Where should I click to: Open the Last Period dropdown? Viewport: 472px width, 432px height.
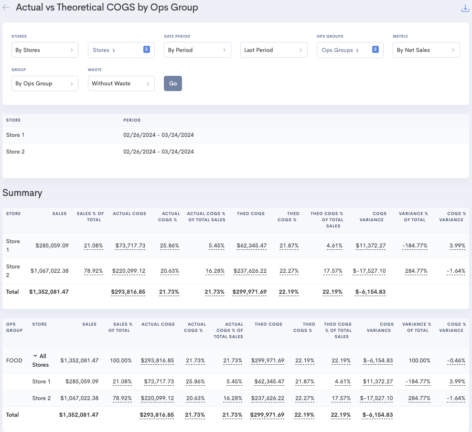(x=274, y=50)
